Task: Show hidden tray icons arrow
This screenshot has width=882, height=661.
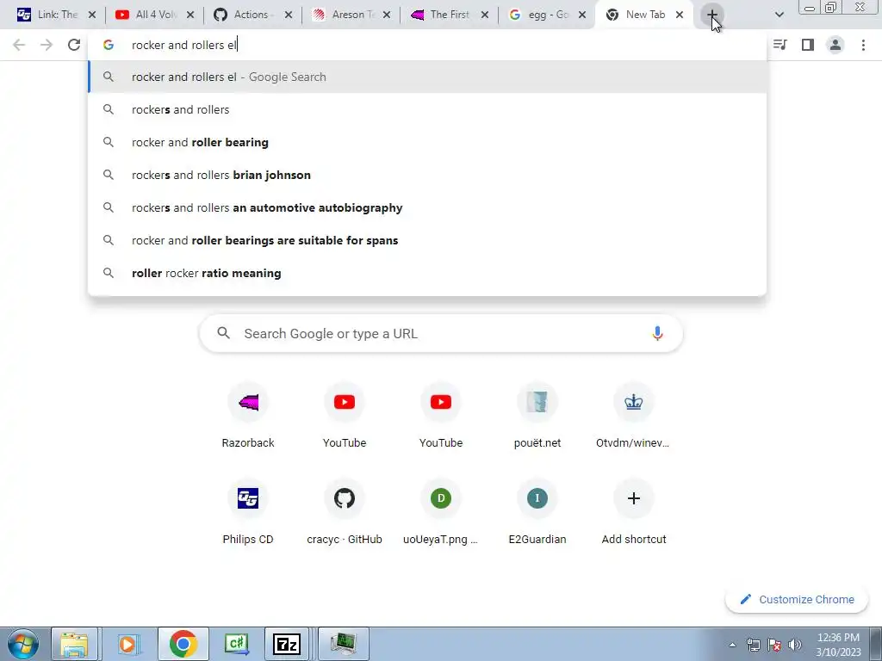Action: pyautogui.click(x=732, y=646)
